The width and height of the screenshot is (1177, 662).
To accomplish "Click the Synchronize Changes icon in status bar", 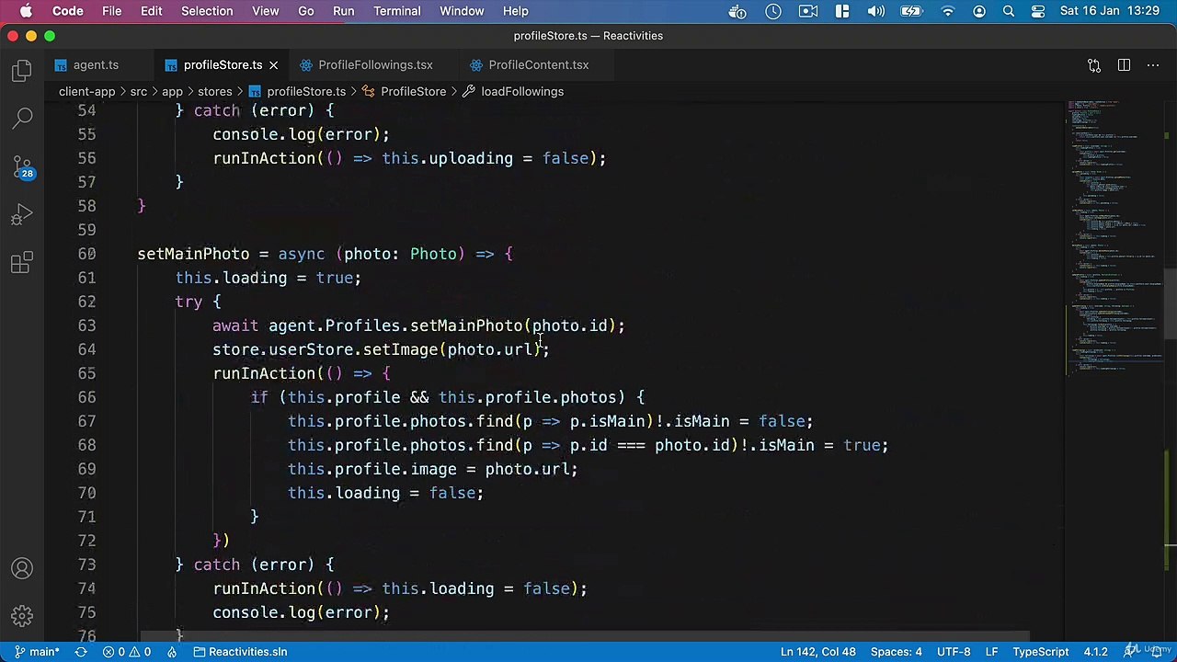I will (x=81, y=652).
